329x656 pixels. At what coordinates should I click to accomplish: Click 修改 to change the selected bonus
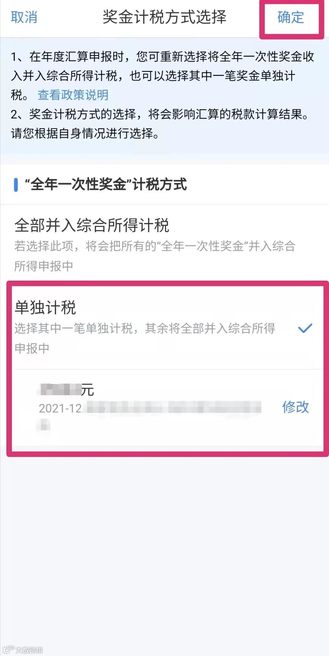coord(295,407)
